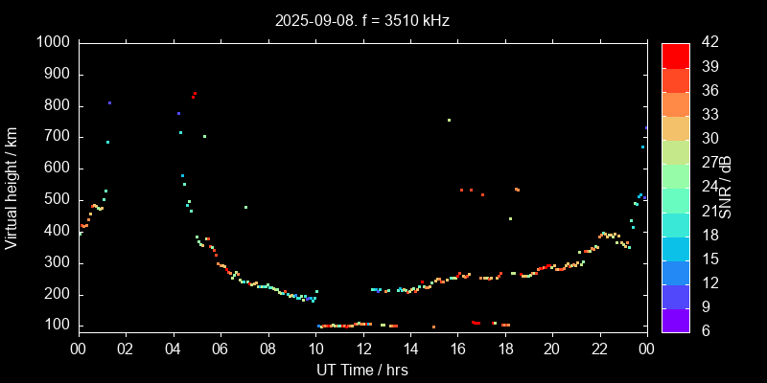
Task: Click the blue 12–15 dB colorbar band
Action: [676, 273]
